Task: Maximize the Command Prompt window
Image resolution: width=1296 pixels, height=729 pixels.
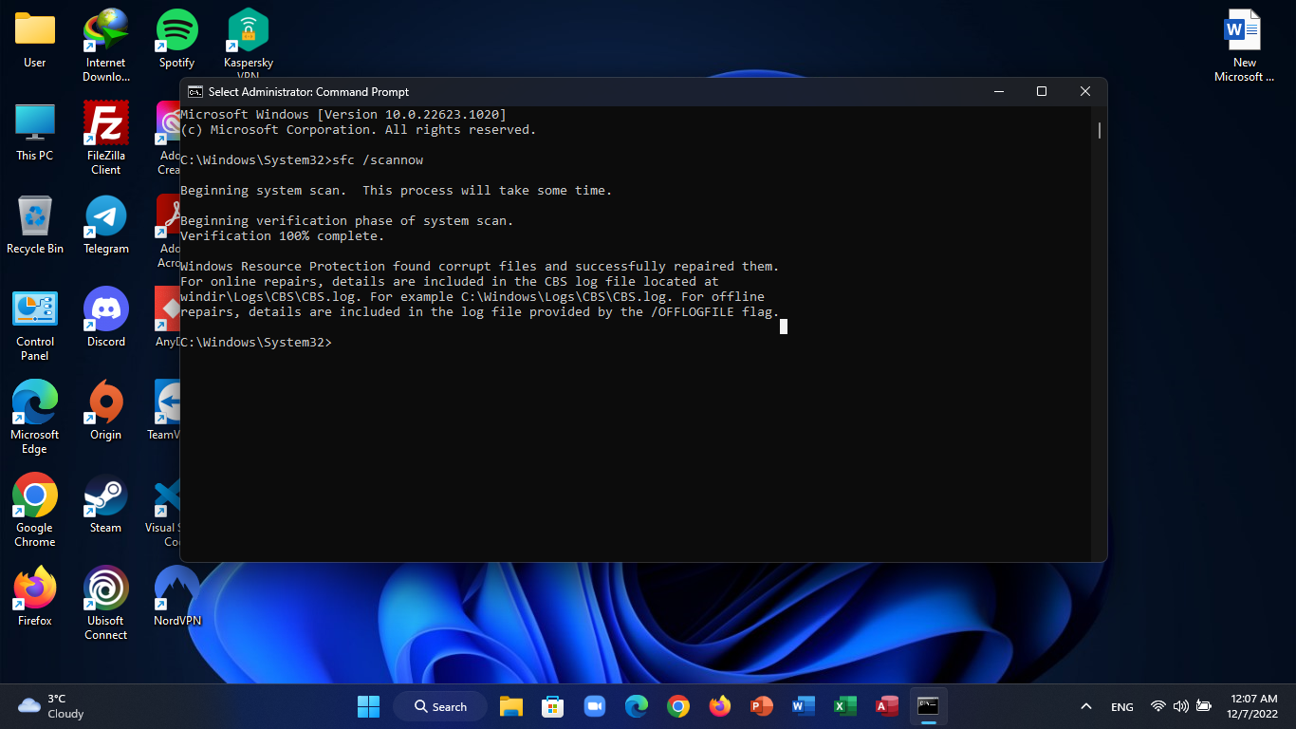Action: pos(1042,92)
